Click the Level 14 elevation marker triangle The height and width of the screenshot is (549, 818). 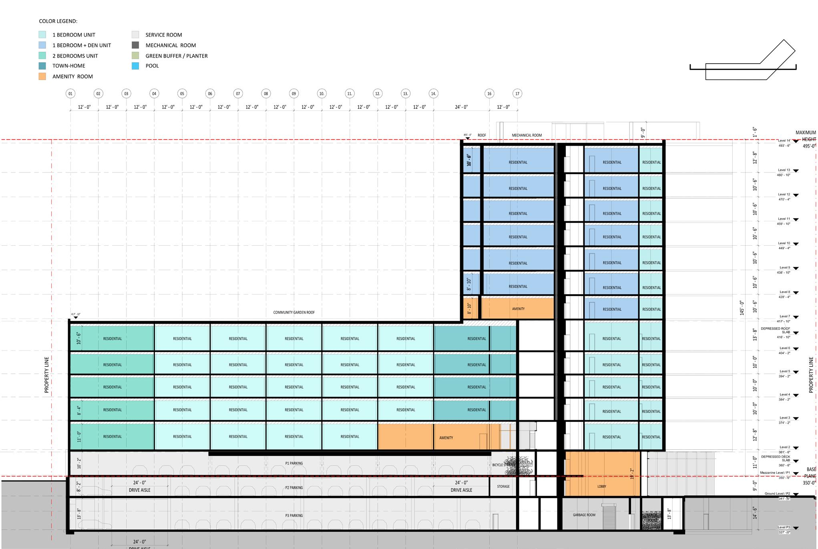pos(796,142)
